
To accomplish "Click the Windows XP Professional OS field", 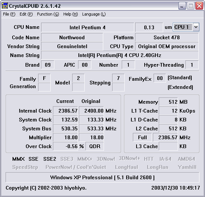I will (102, 177).
